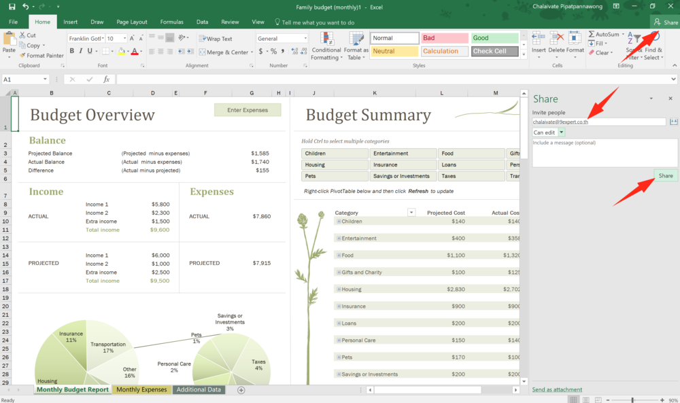The width and height of the screenshot is (680, 403).
Task: Click the Save icon in title bar
Action: (x=12, y=7)
